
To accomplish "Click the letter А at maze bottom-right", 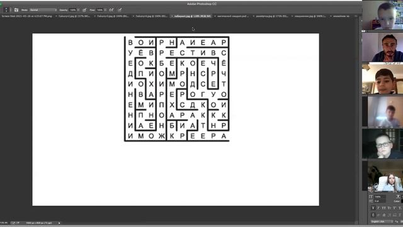I will 224,136.
